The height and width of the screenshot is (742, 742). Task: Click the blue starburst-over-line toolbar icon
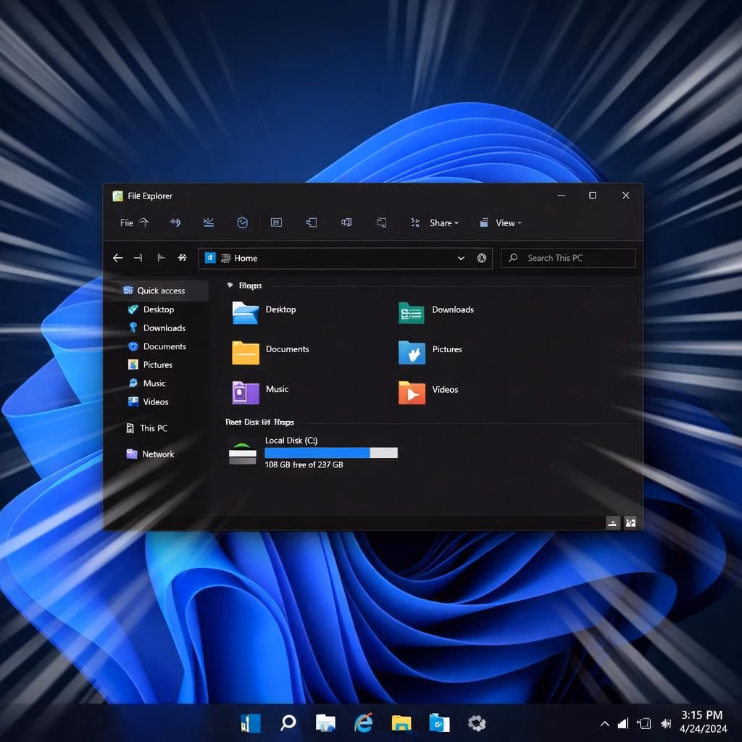pyautogui.click(x=208, y=222)
